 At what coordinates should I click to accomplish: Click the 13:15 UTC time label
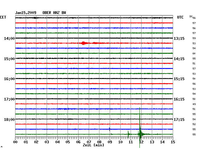click(179, 38)
